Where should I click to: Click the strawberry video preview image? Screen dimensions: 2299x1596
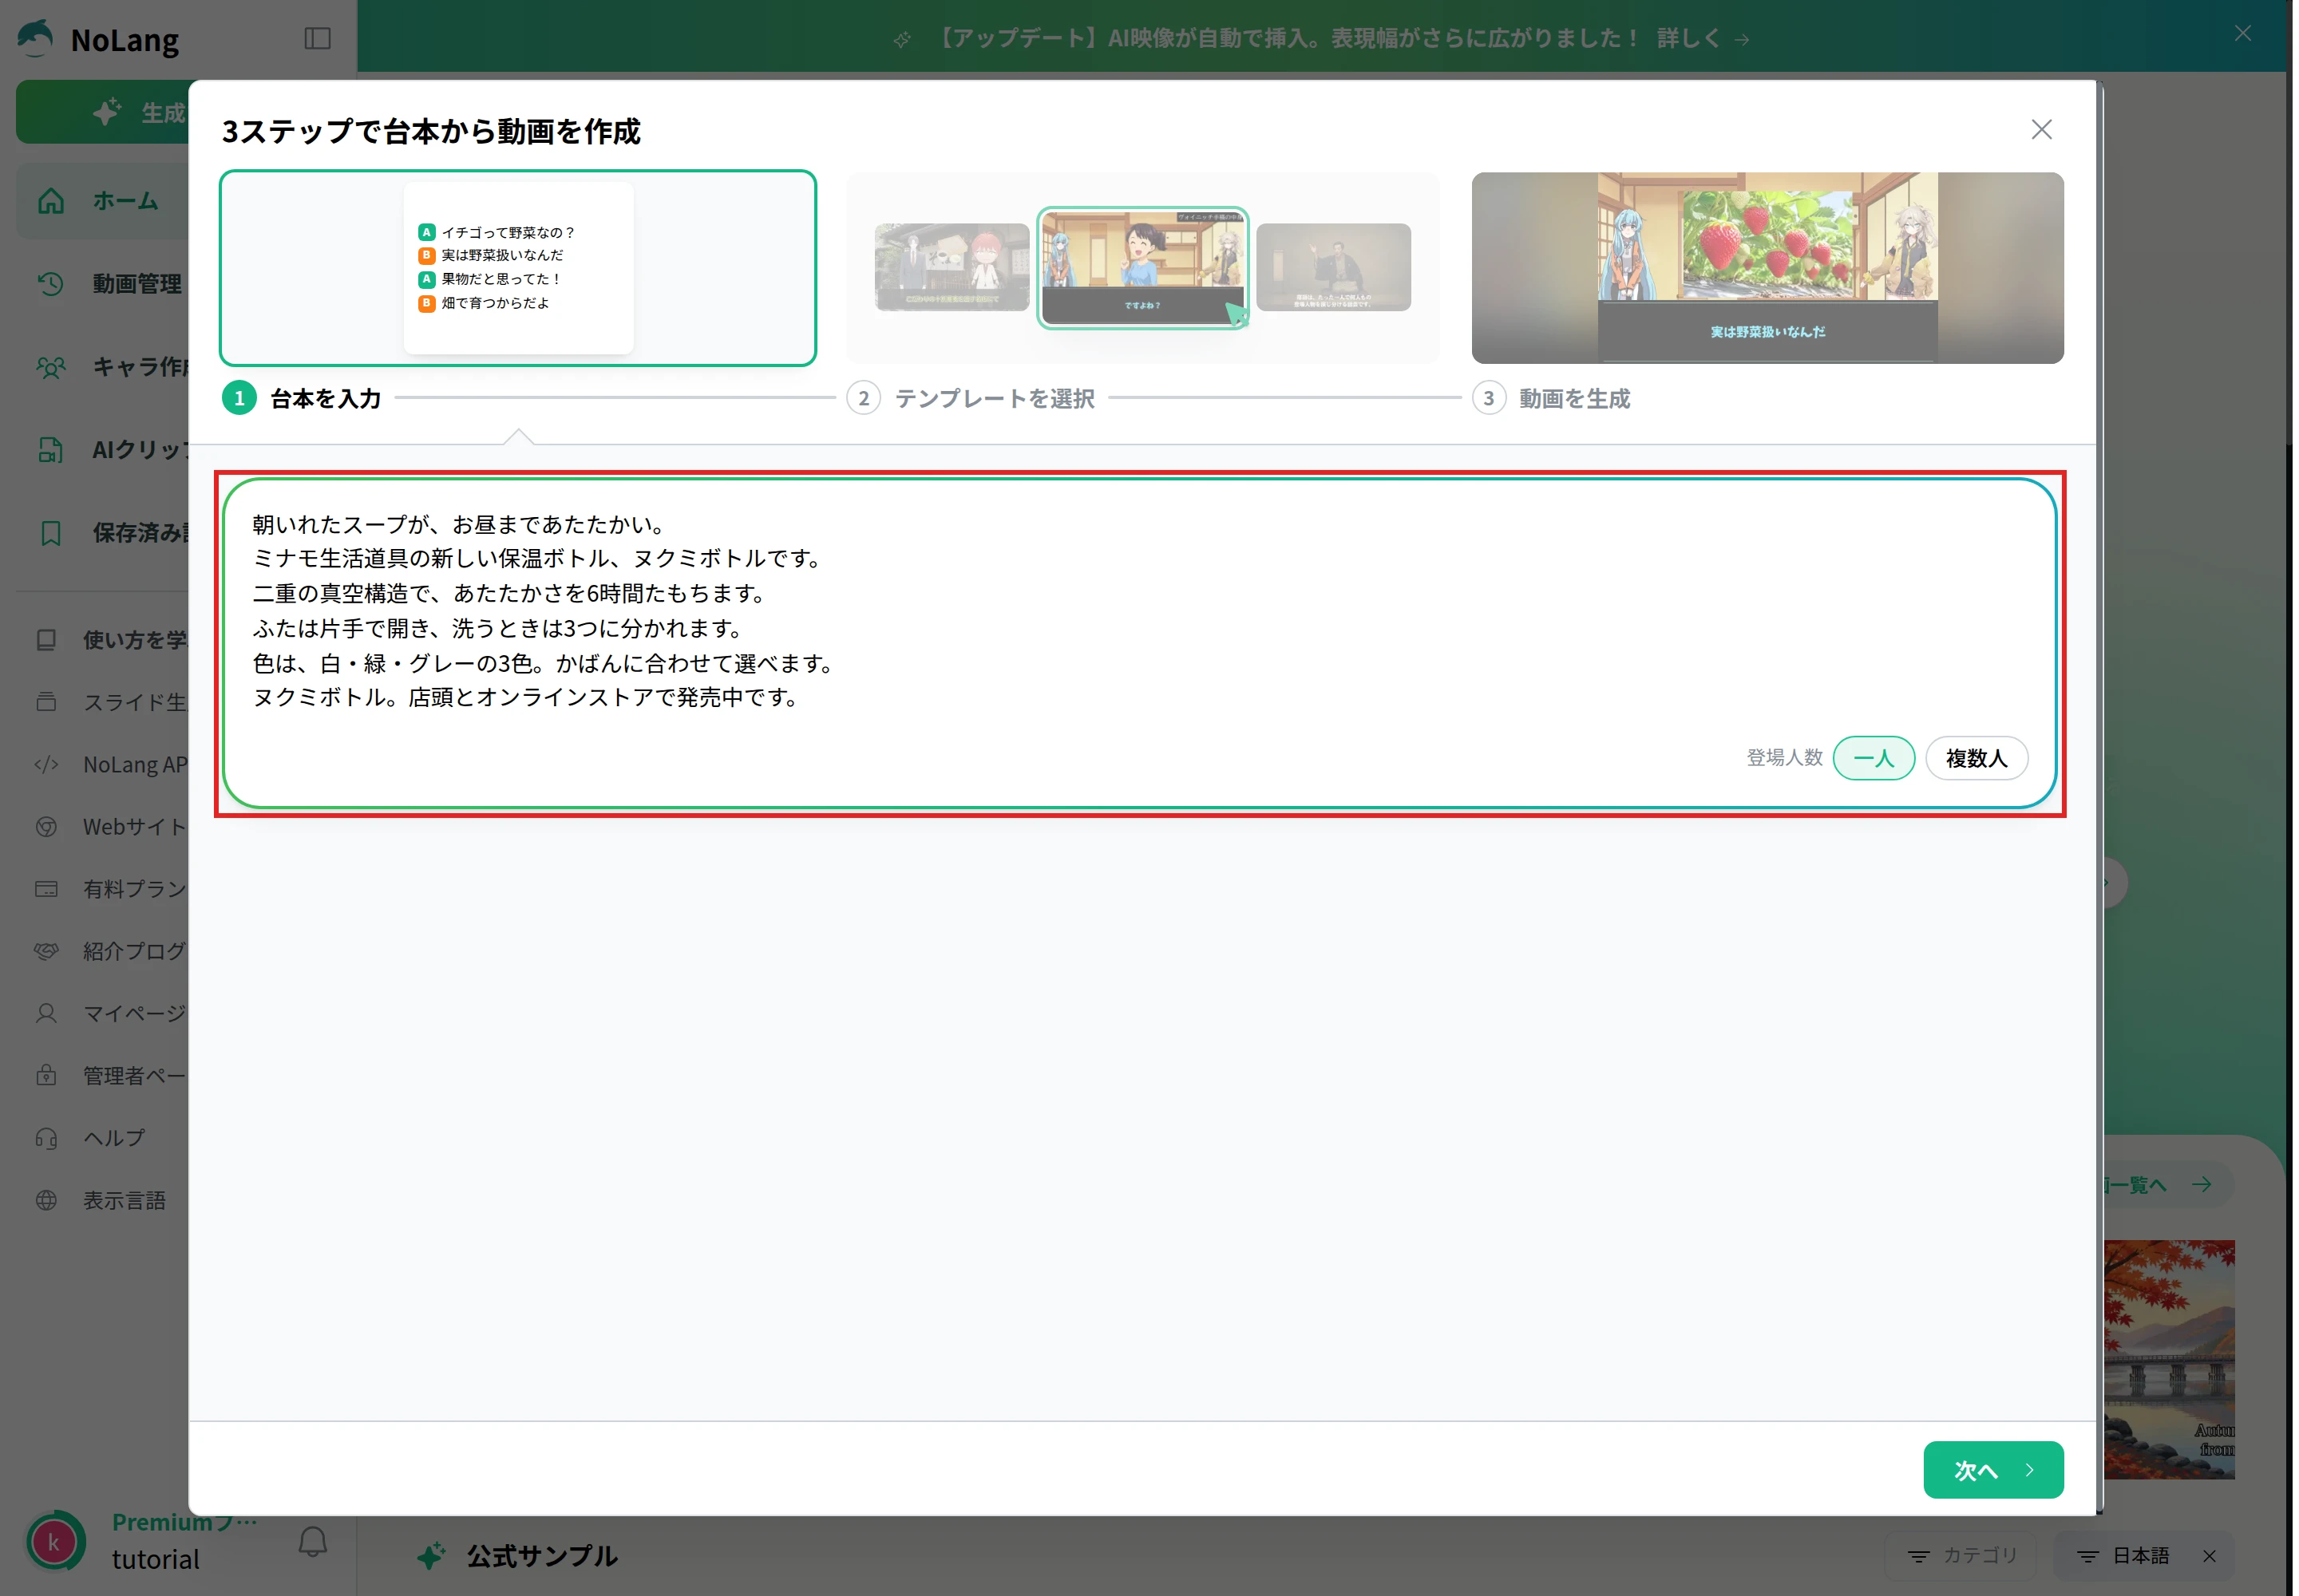pos(1767,268)
